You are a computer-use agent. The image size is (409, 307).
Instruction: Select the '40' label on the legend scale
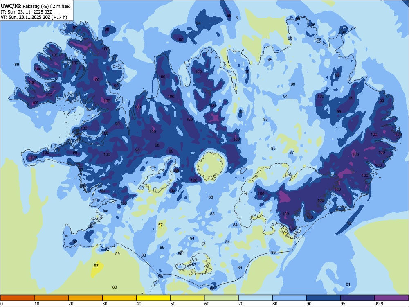(x=139, y=304)
